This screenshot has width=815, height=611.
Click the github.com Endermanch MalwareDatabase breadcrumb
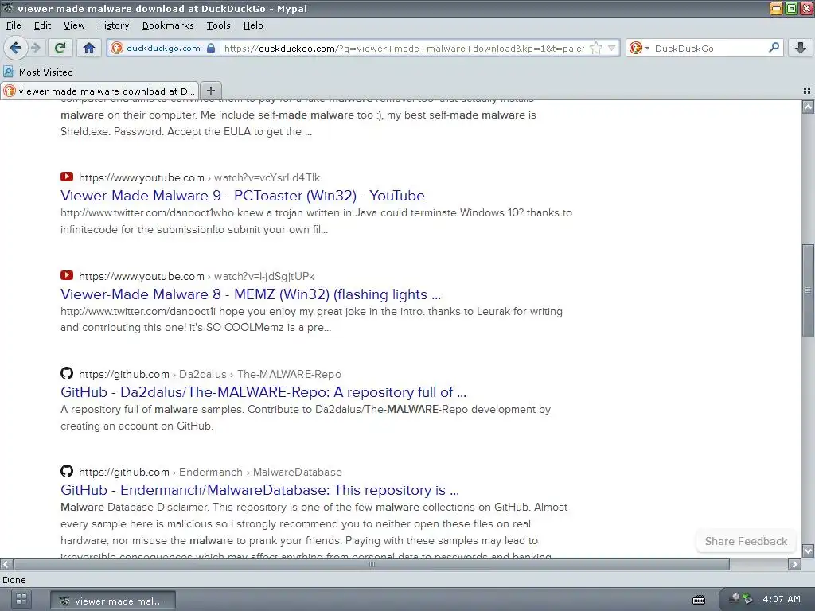click(x=210, y=472)
